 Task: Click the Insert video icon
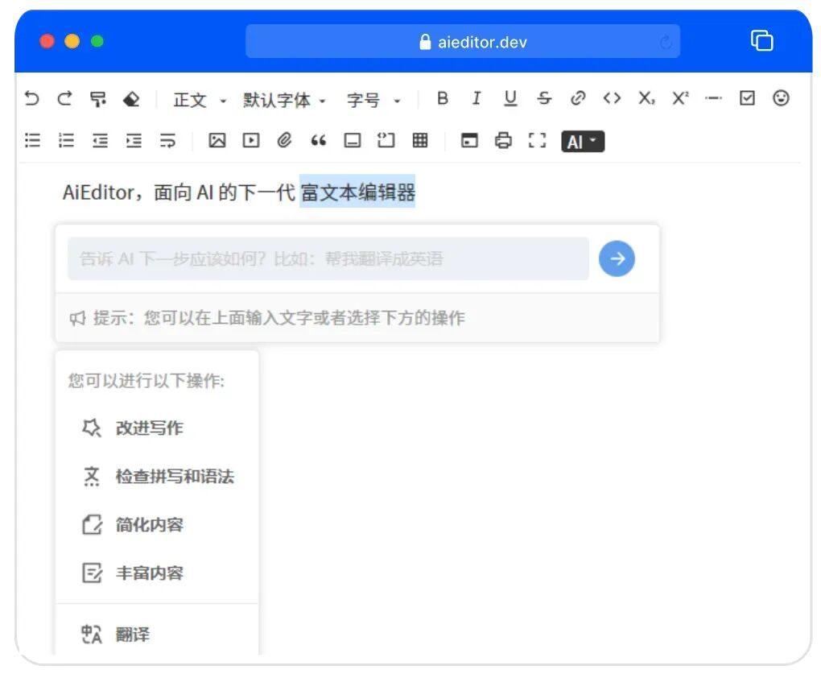250,140
